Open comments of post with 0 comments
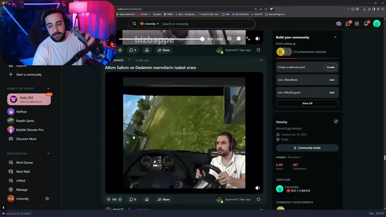The height and width of the screenshot is (217, 386). click(x=133, y=199)
